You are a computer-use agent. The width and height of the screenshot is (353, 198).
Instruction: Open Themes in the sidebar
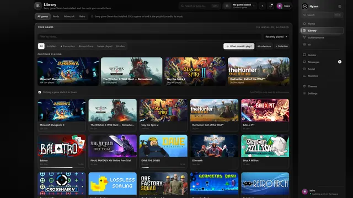tap(322, 86)
